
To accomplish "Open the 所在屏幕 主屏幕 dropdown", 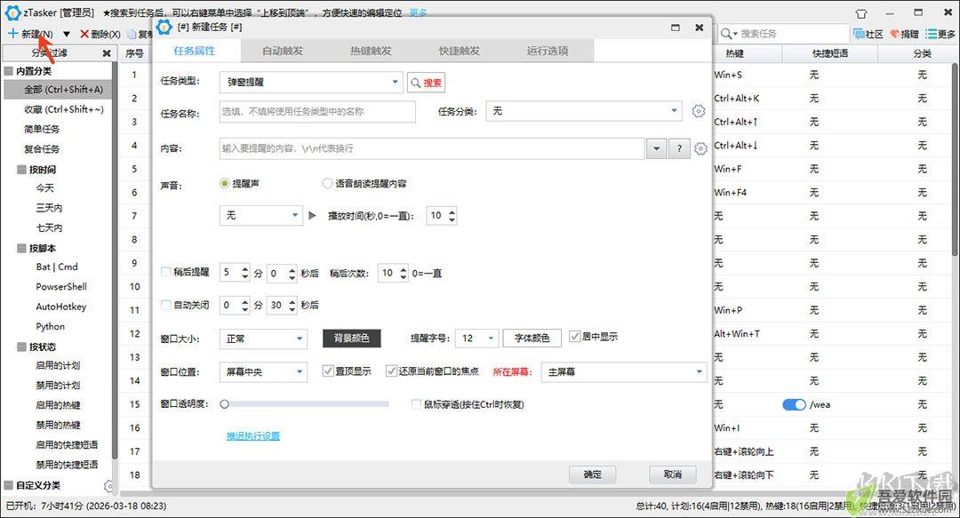I will point(624,371).
